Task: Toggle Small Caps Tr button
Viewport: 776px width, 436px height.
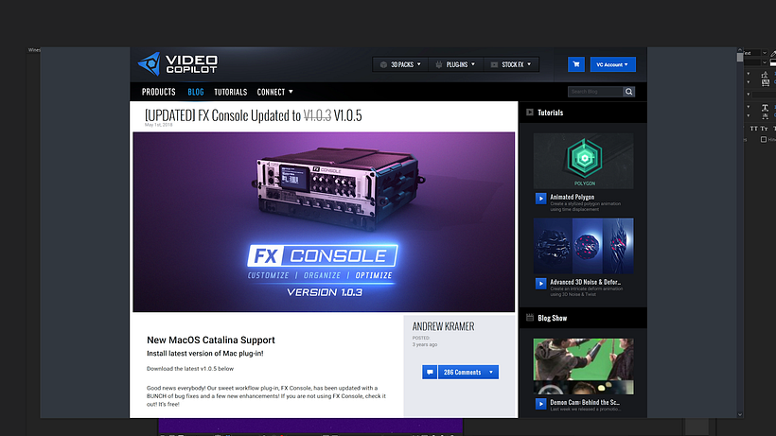Action: click(764, 129)
